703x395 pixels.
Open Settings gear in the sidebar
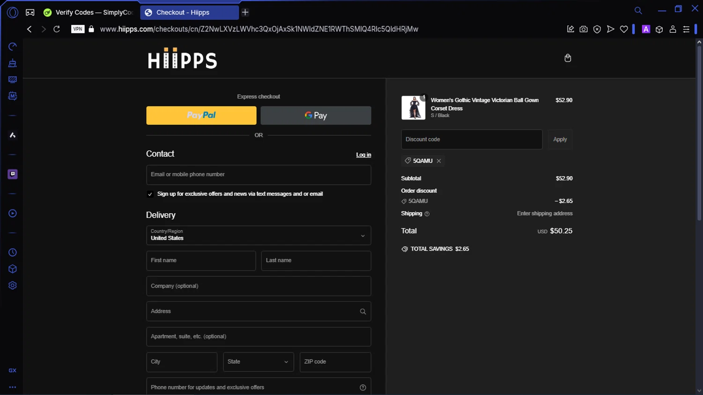[x=13, y=285]
